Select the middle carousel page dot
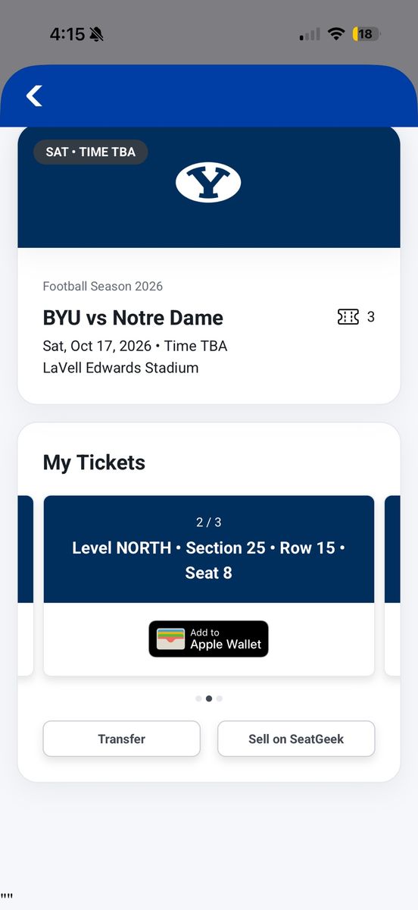418x910 pixels. tap(209, 698)
